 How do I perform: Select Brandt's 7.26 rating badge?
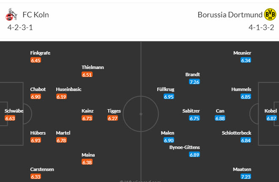pos(194,82)
